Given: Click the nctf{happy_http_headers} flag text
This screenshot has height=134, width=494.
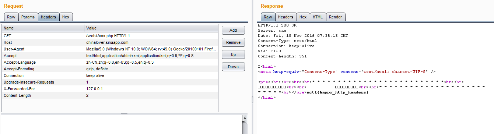Looking at the screenshot, I should (337, 92).
